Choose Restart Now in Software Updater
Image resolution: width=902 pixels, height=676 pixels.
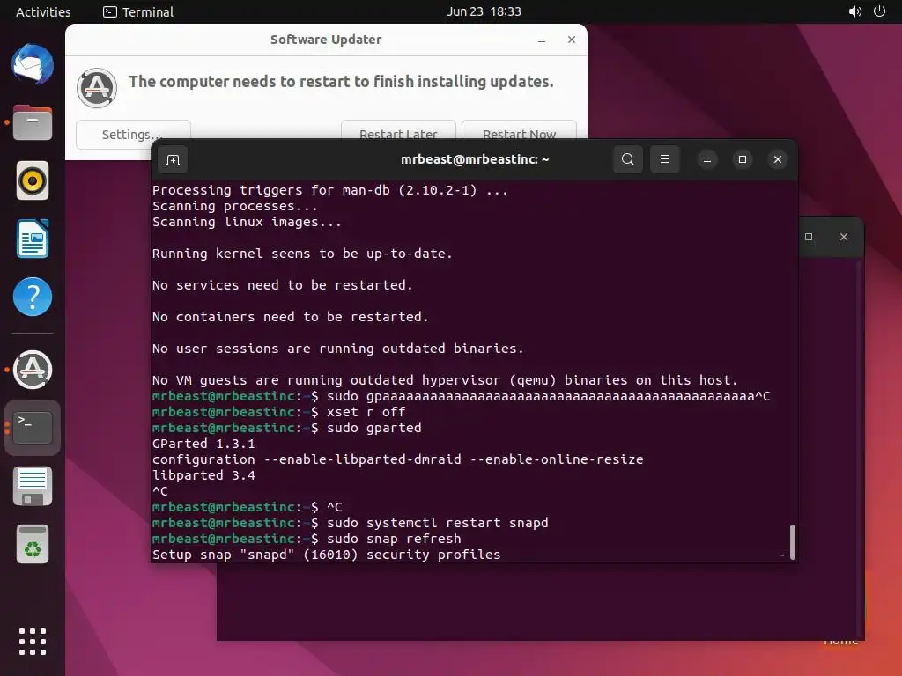point(519,130)
